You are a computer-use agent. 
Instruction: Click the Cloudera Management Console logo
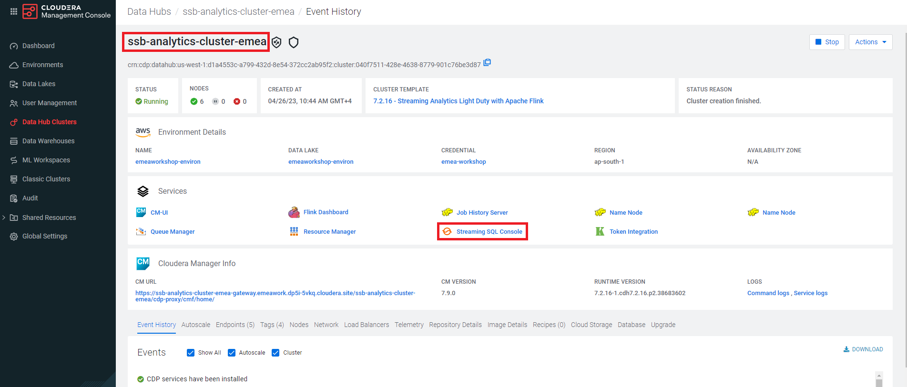tap(66, 11)
